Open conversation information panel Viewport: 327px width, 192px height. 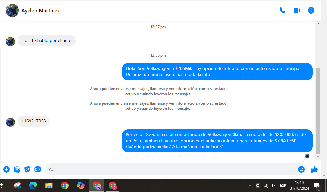311,10
